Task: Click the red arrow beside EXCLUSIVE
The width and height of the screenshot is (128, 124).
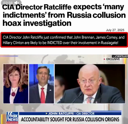Action: pos(104,59)
